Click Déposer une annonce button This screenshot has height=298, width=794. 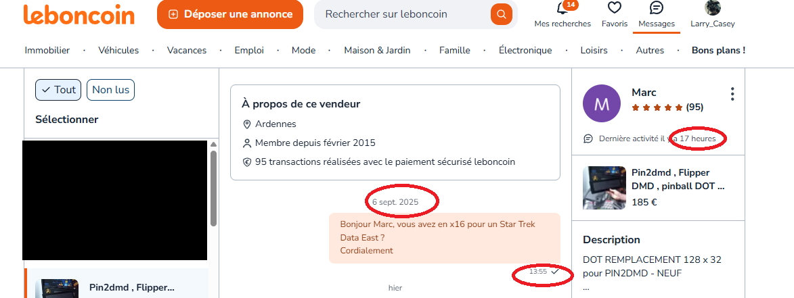coord(230,14)
